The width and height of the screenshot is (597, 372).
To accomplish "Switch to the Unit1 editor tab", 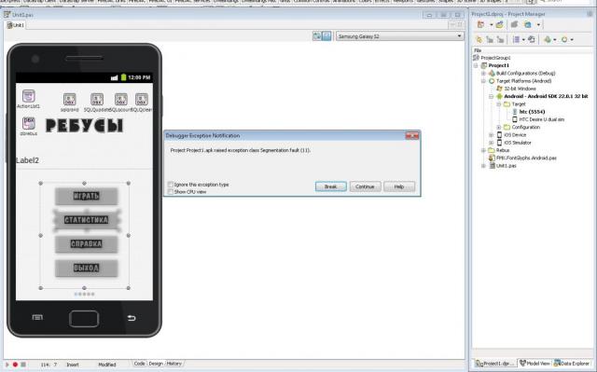I will (16, 25).
